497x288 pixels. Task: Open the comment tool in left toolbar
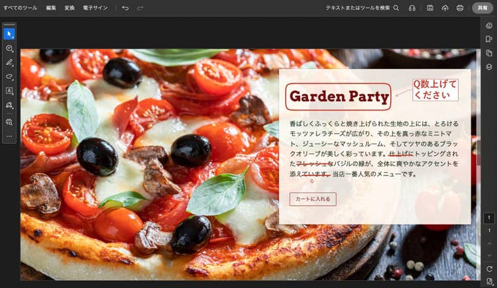9,48
